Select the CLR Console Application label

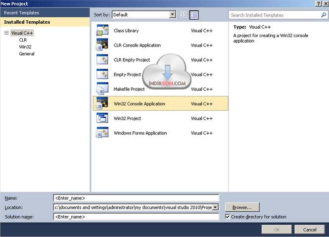[137, 46]
